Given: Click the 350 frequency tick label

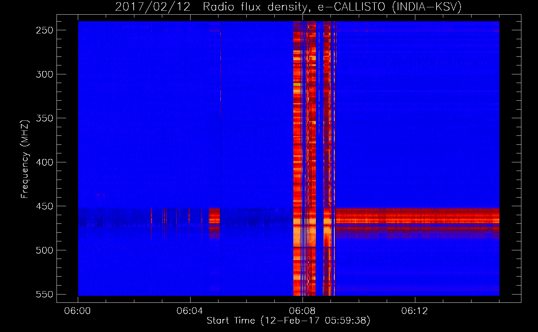Looking at the screenshot, I should click(45, 118).
